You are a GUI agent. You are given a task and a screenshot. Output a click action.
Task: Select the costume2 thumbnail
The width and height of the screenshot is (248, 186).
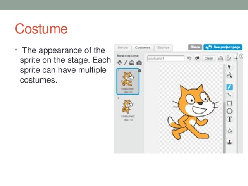click(128, 109)
